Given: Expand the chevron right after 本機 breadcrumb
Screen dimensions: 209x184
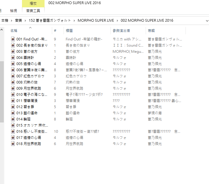Looking at the screenshot, I should pyautogui.click(x=11, y=21).
